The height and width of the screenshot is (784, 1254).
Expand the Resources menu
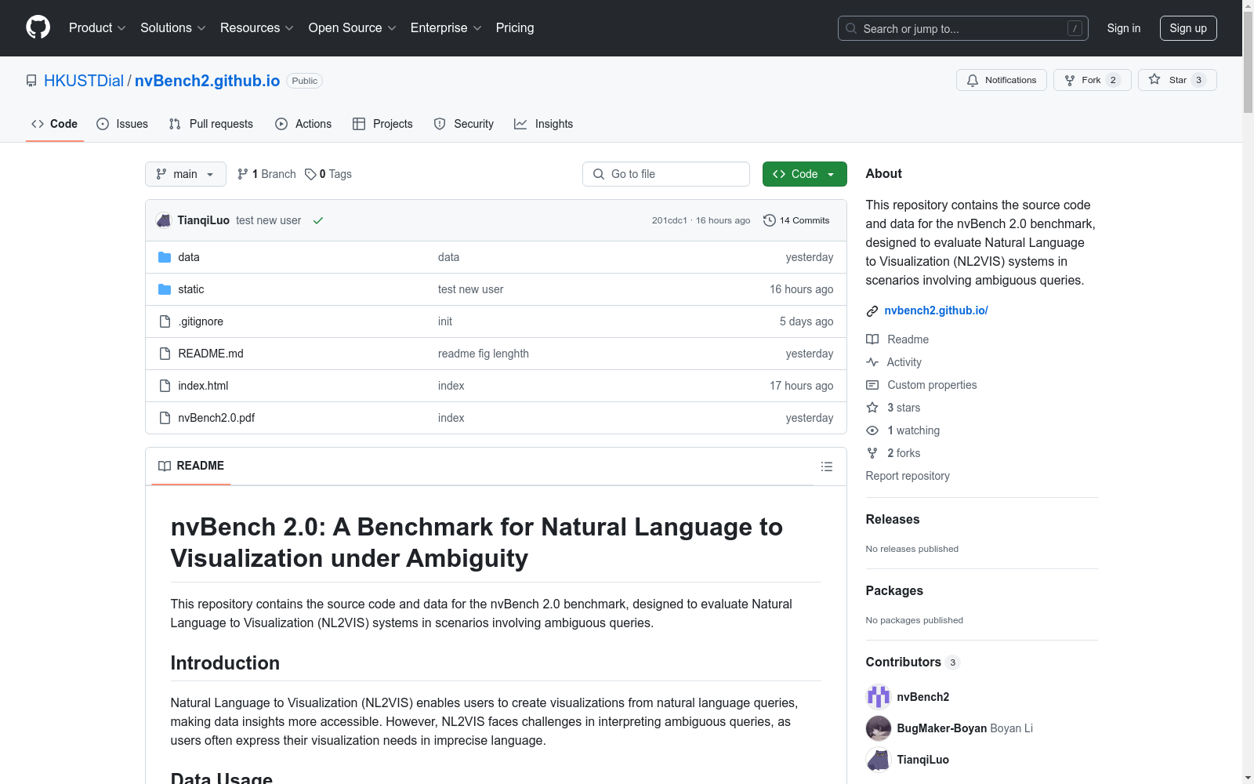[257, 28]
